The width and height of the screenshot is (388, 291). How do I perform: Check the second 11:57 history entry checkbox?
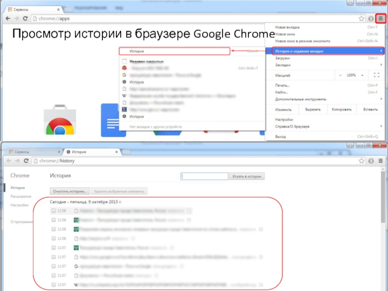click(53, 257)
